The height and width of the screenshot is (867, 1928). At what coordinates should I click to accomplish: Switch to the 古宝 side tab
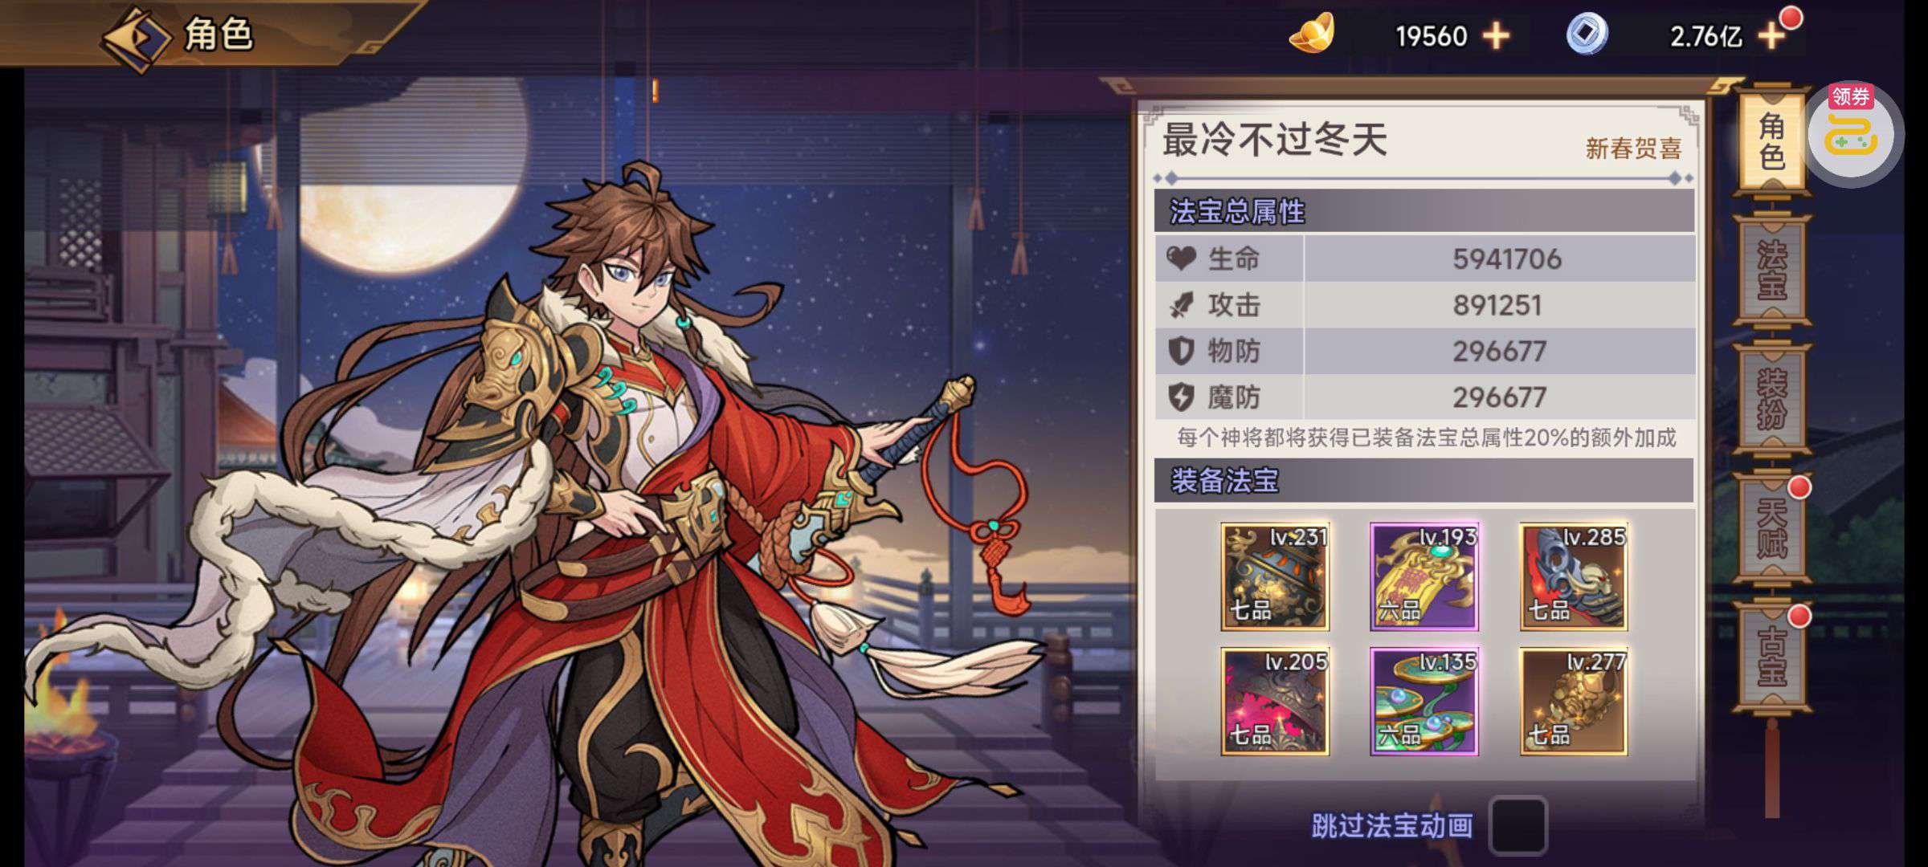(1772, 657)
